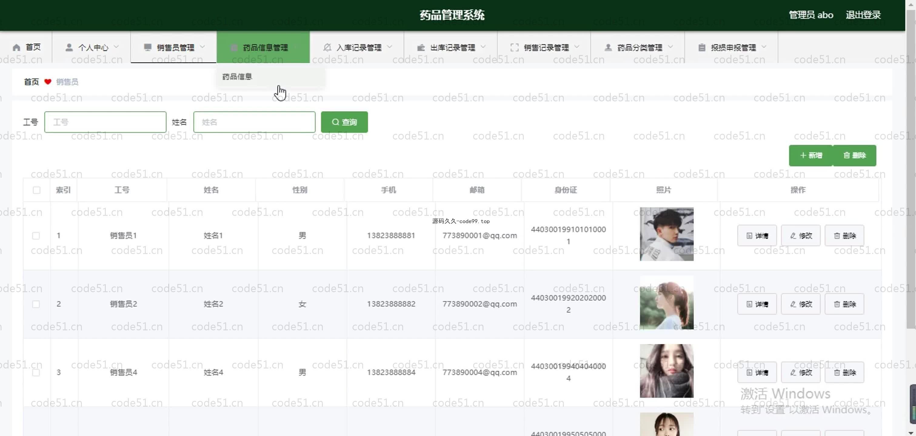Click details icon for row 销售员1
916x436 pixels.
pos(749,236)
